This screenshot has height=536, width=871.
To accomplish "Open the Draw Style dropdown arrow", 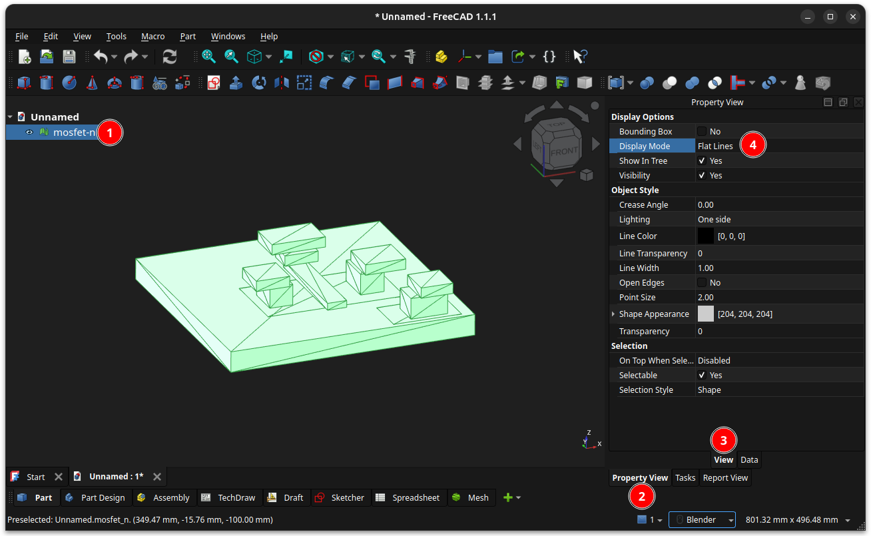I will point(330,57).
